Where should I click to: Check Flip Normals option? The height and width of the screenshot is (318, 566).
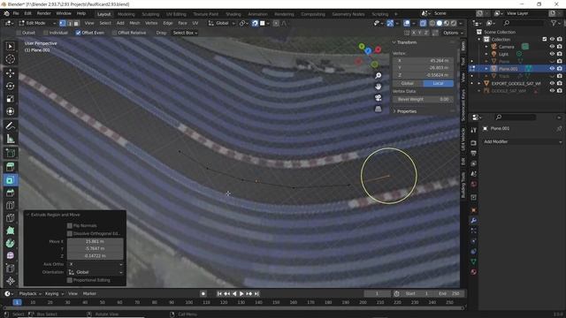pyautogui.click(x=70, y=226)
